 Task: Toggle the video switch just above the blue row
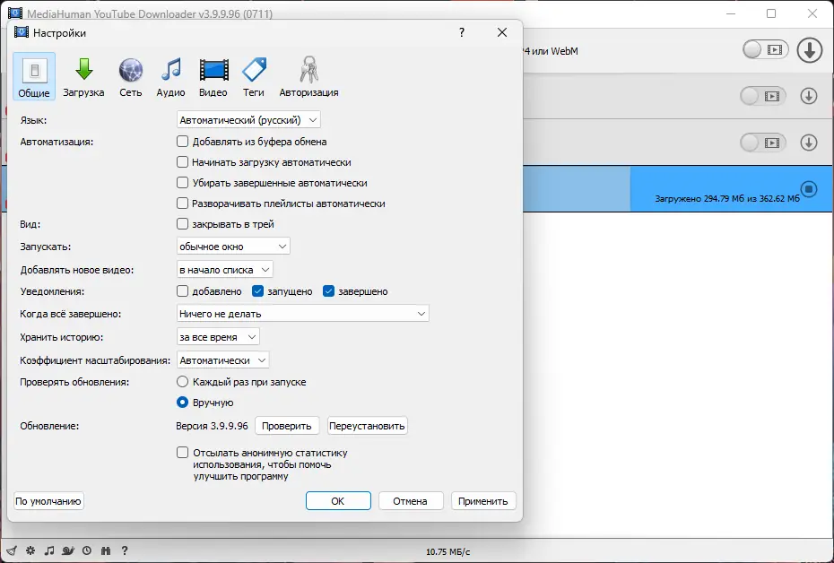763,143
